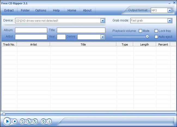Open the Device drive dropdown
Viewport: 177px width, 127px height.
tap(103, 20)
